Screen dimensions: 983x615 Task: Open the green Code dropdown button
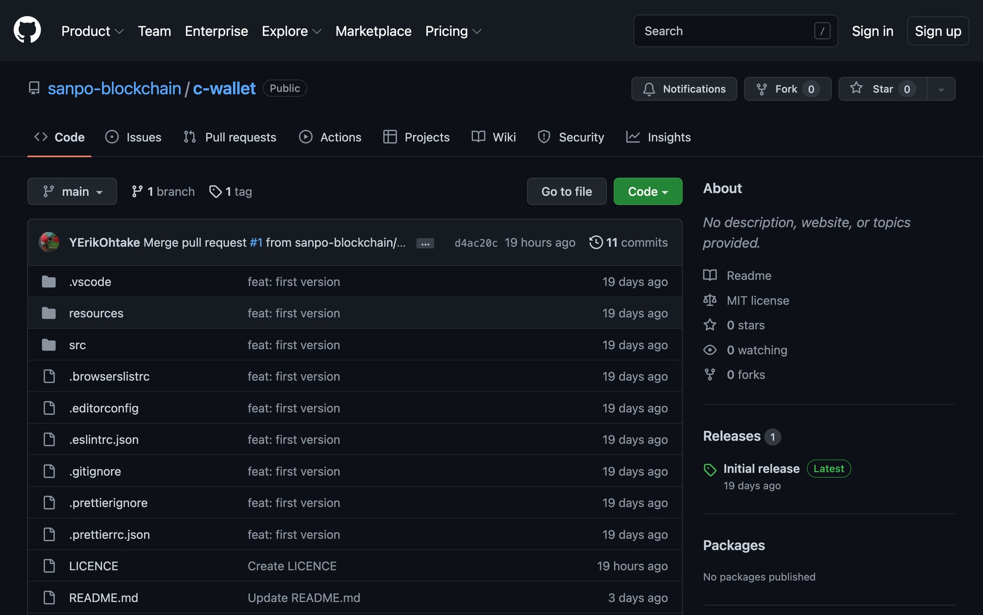tap(648, 191)
